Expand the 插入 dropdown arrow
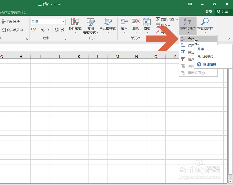 click(x=125, y=32)
